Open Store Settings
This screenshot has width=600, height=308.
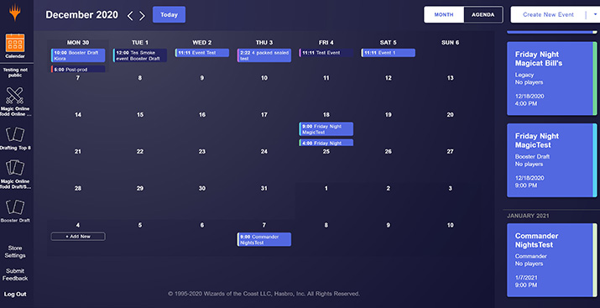pos(15,252)
